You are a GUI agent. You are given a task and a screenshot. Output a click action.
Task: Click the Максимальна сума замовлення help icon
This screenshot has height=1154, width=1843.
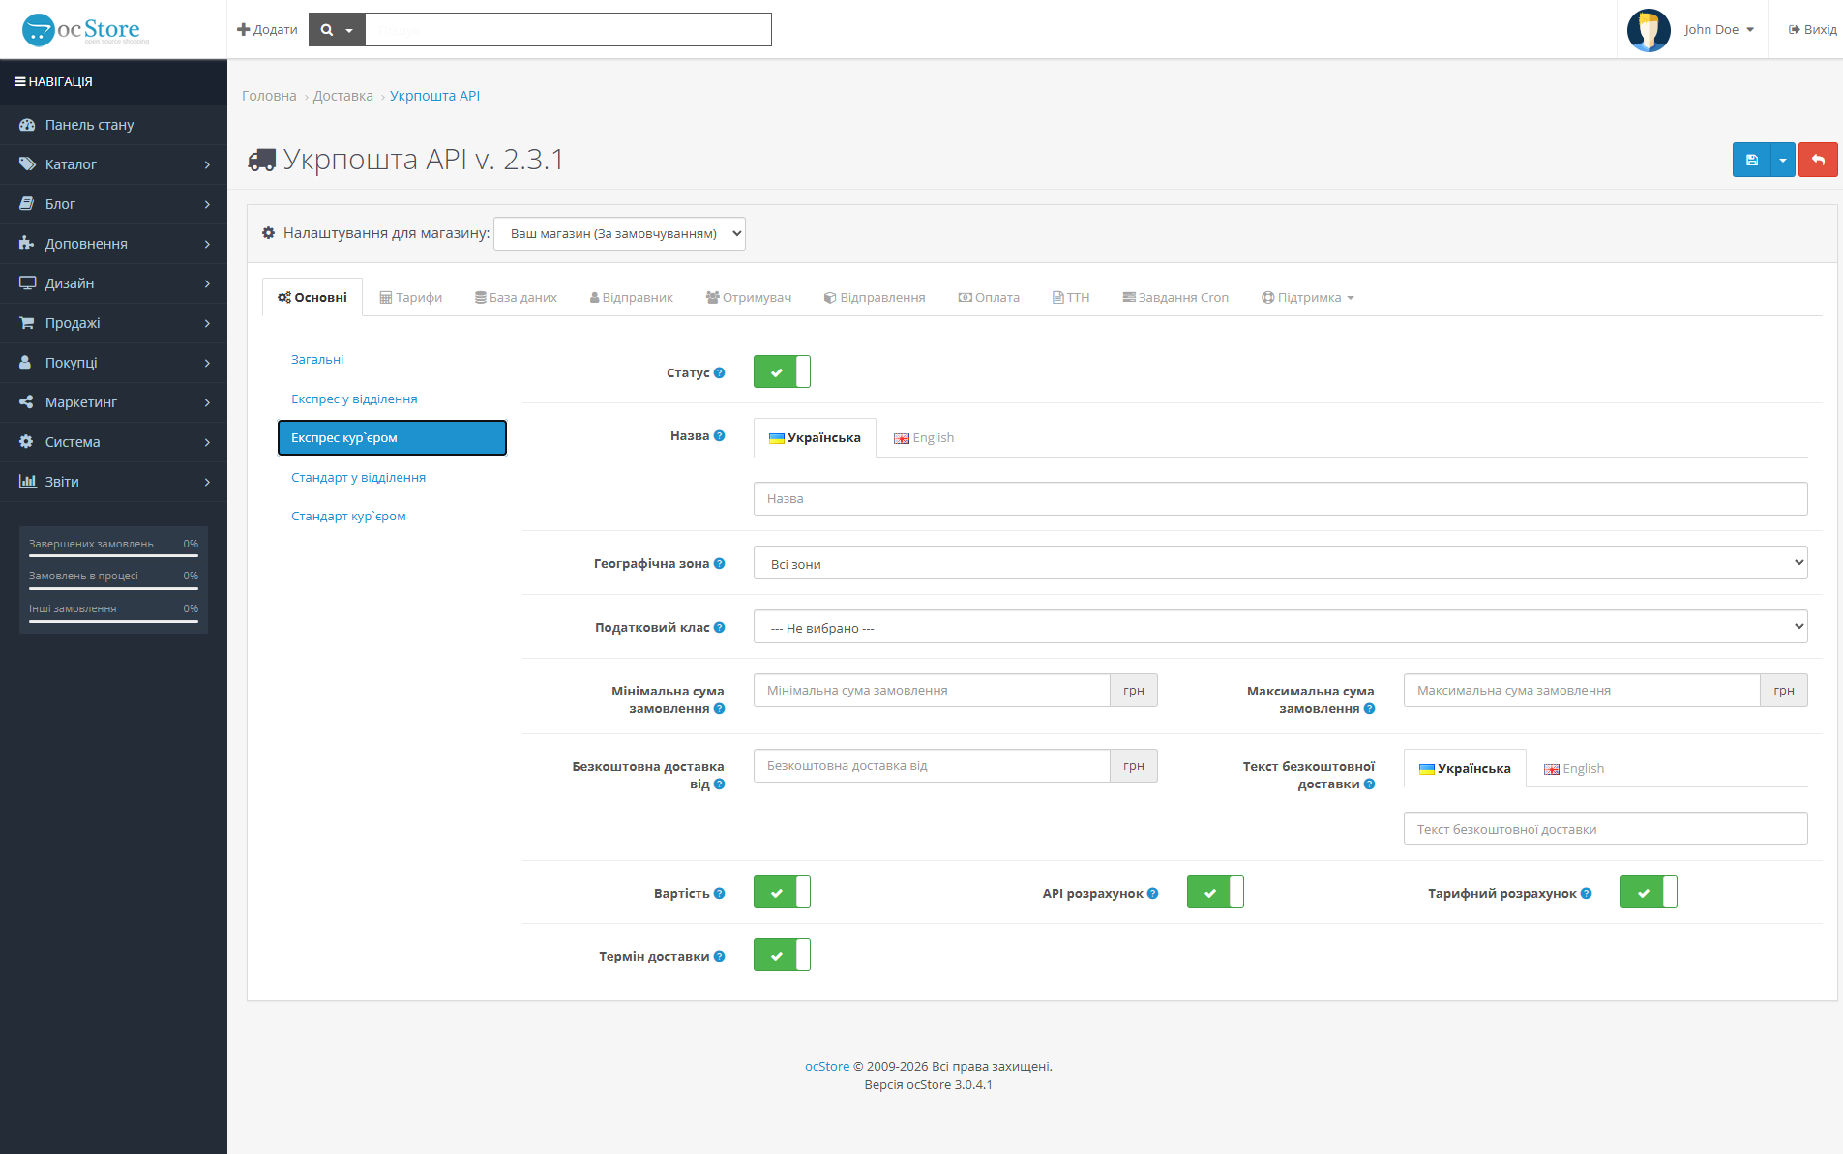click(1370, 708)
